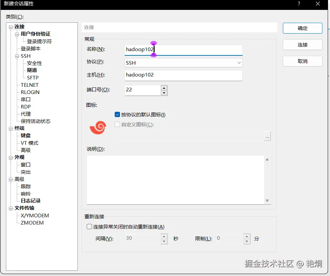This screenshot has height=276, width=330.
Task: Click the 连接 button to connect
Action: (302, 45)
